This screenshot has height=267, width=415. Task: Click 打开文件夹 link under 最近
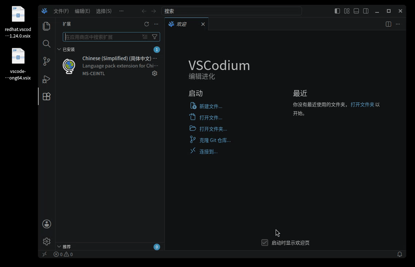point(362,105)
